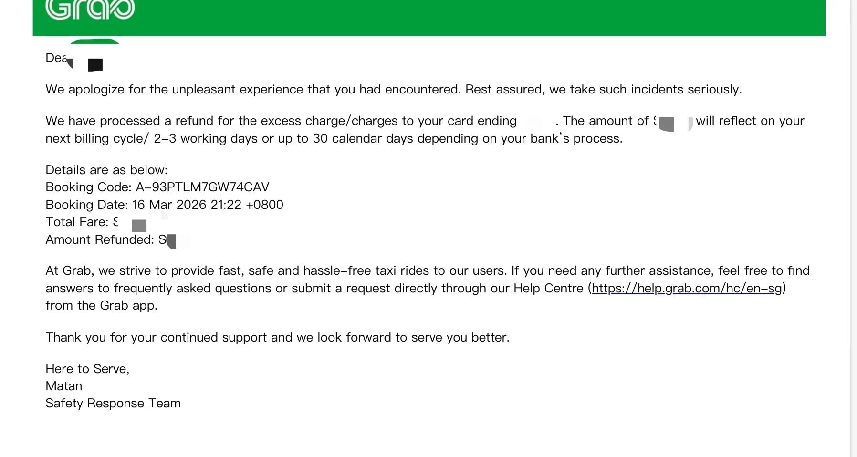The width and height of the screenshot is (857, 457).
Task: Click the agent name Matan
Action: pyautogui.click(x=64, y=386)
